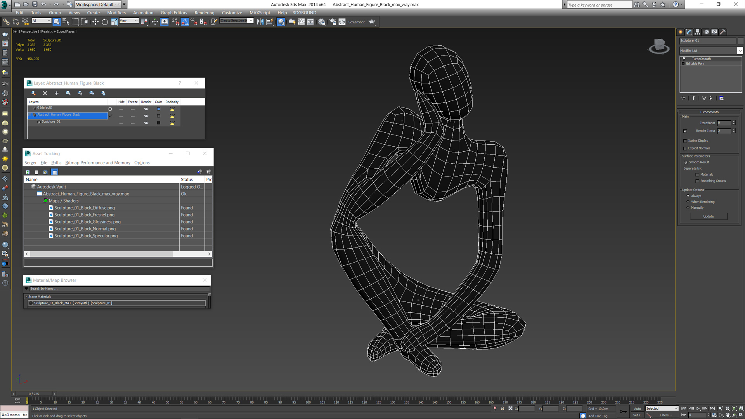Toggle selection lock icon in status bar
This screenshot has height=419, width=745.
pos(502,409)
